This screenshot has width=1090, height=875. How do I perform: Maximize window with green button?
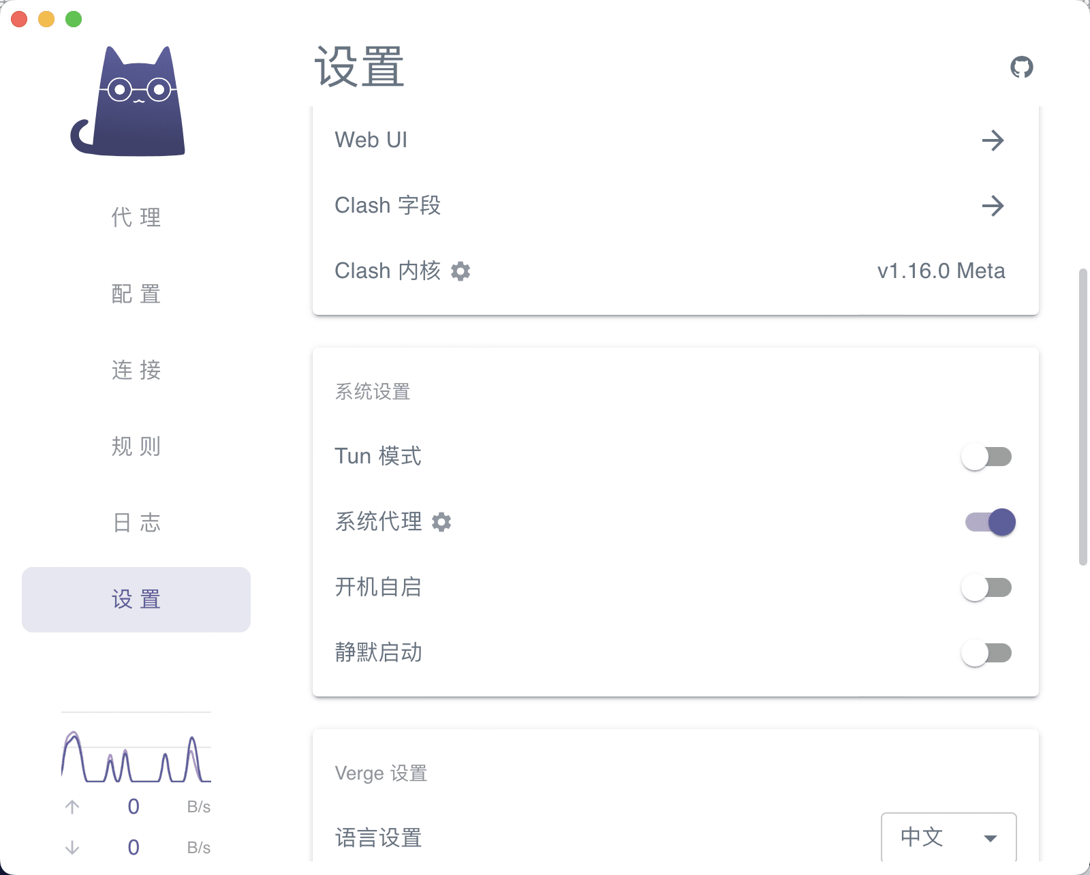pyautogui.click(x=74, y=19)
